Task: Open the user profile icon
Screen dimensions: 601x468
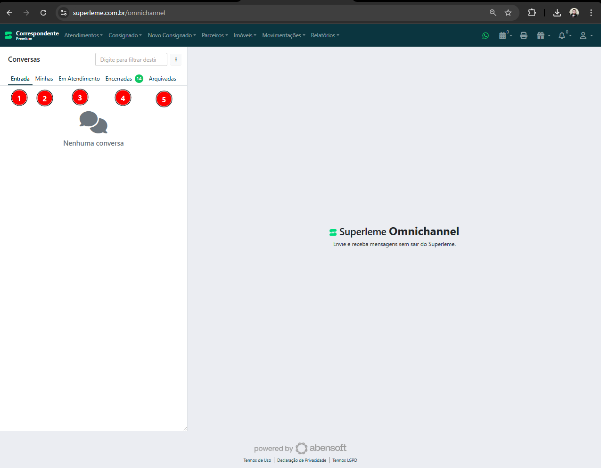Action: tap(584, 35)
